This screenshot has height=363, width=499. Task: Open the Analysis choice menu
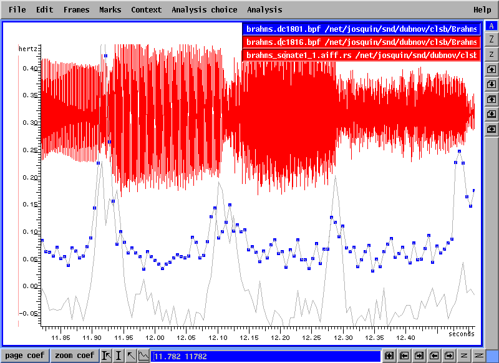(204, 9)
